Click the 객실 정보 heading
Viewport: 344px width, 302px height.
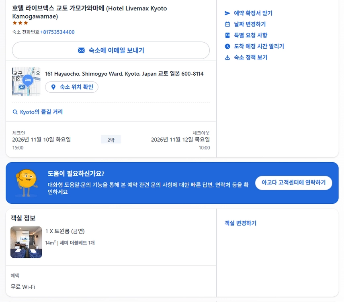(23, 218)
